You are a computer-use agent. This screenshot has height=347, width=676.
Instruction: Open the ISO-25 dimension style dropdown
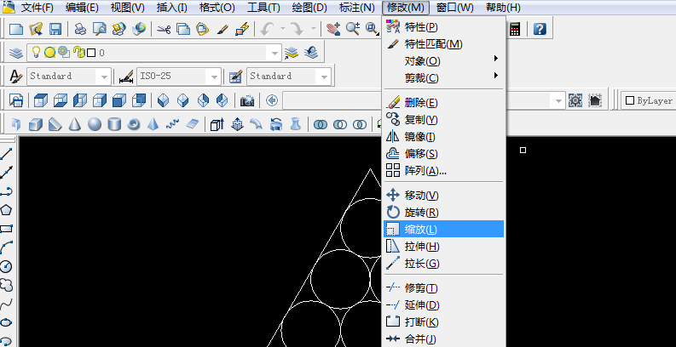(x=214, y=77)
